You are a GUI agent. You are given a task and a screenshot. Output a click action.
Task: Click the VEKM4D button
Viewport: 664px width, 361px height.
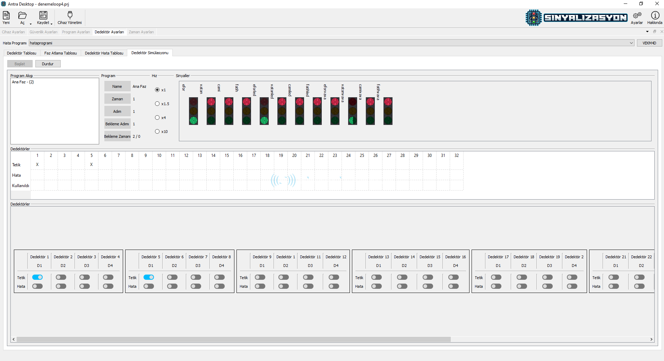(649, 43)
